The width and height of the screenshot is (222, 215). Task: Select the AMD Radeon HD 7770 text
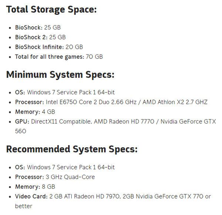pyautogui.click(x=124, y=122)
